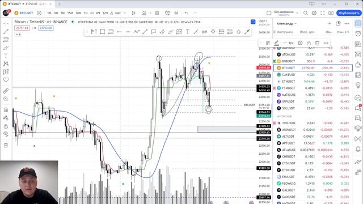Viewport: 363px width, 204px height.
Task: Expand the indicators favorites dropdown arrow
Action: 150,13
